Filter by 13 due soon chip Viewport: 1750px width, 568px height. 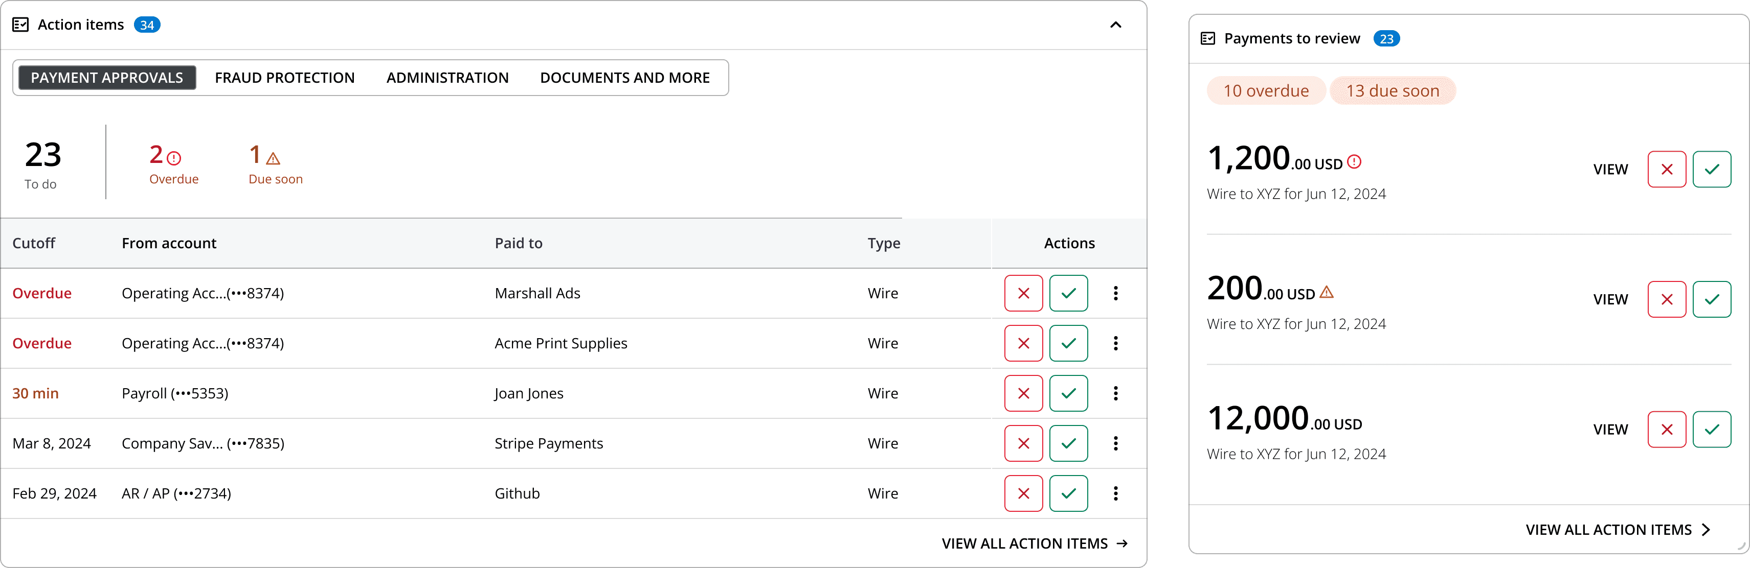[x=1392, y=91]
